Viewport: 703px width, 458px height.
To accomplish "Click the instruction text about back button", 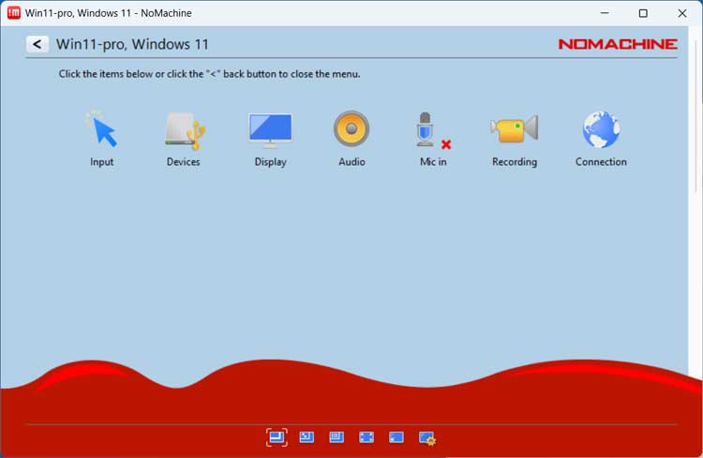I will pos(209,74).
